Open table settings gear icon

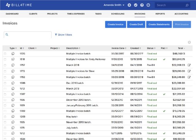click(x=189, y=42)
